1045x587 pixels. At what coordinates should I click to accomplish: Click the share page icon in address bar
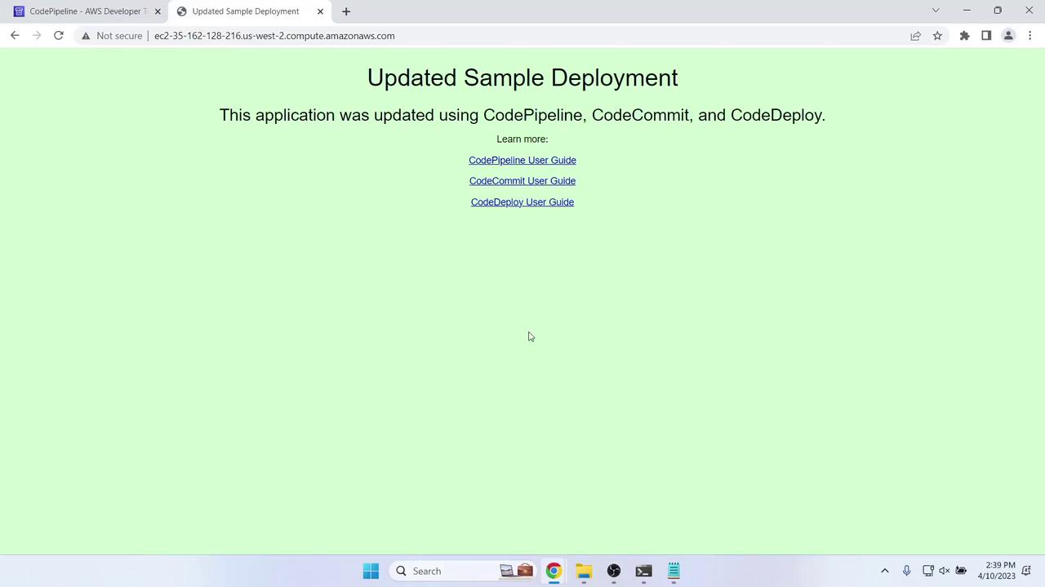point(915,36)
